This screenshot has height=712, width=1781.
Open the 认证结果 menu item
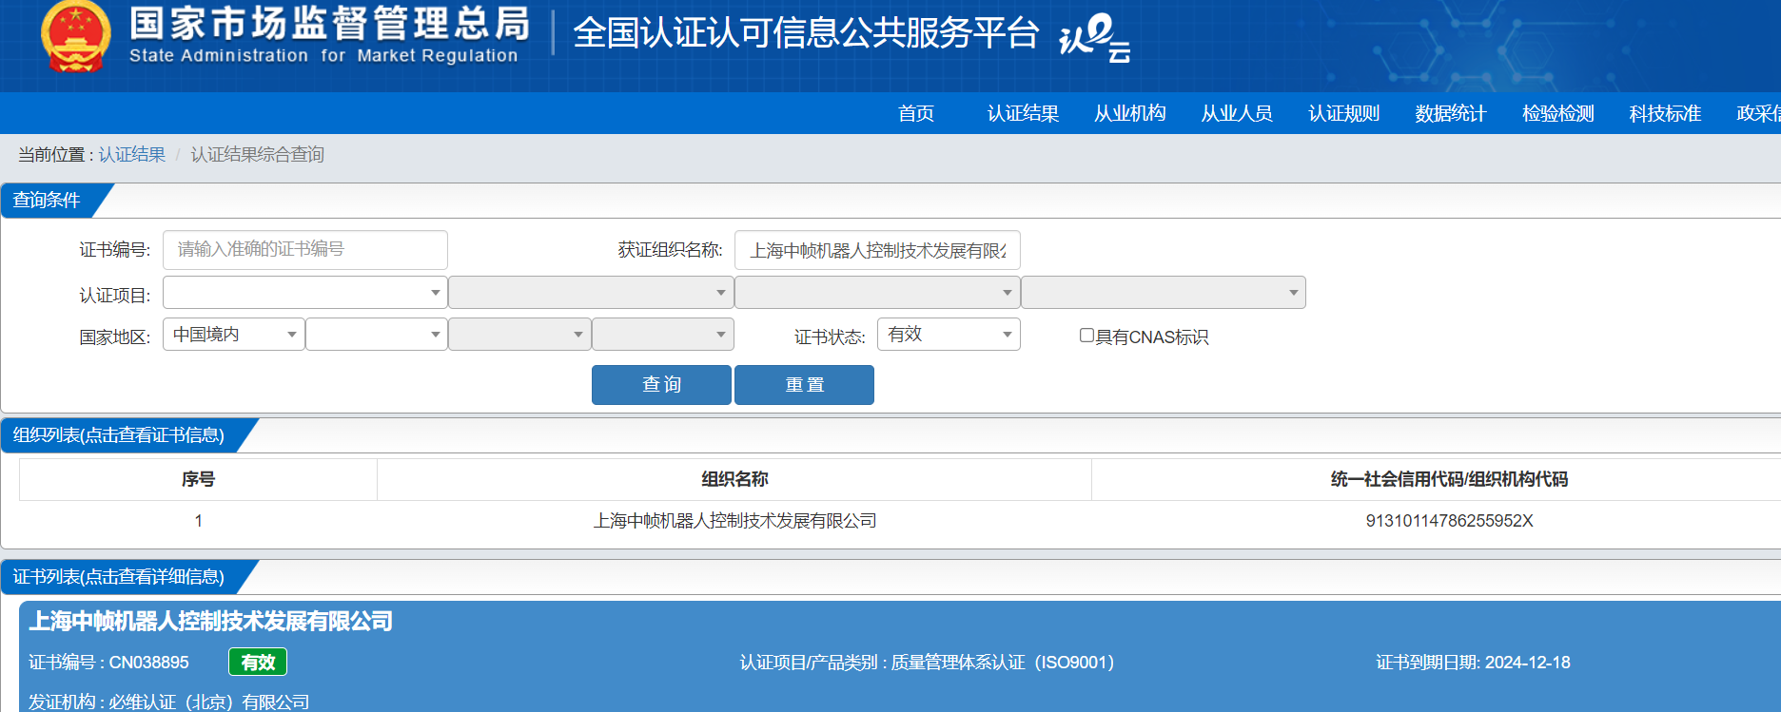[1023, 113]
